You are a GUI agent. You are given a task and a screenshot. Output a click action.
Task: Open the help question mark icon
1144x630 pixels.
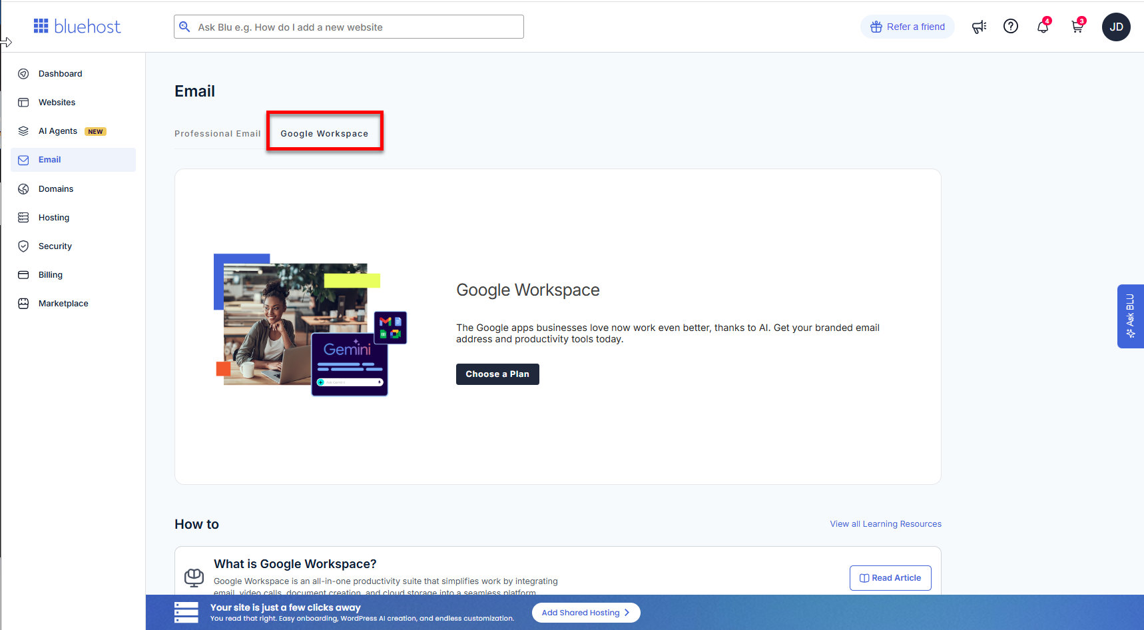coord(1011,26)
